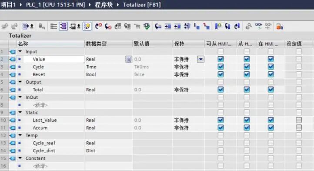Click the backward arrow with red X icon
The image size is (314, 171).
108,26
